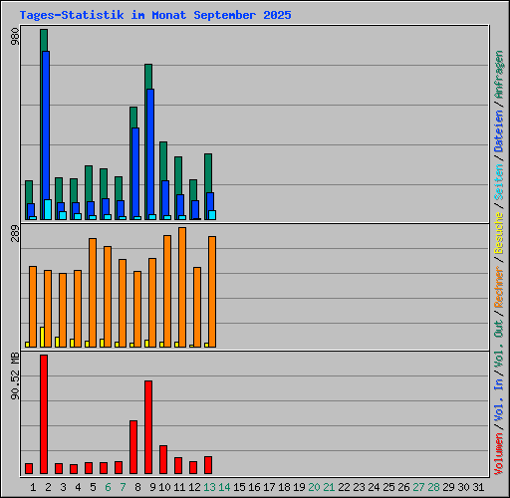Image resolution: width=510 pixels, height=498 pixels.
Task: Click the cyan Seiten bar for day 2
Action: [48, 209]
